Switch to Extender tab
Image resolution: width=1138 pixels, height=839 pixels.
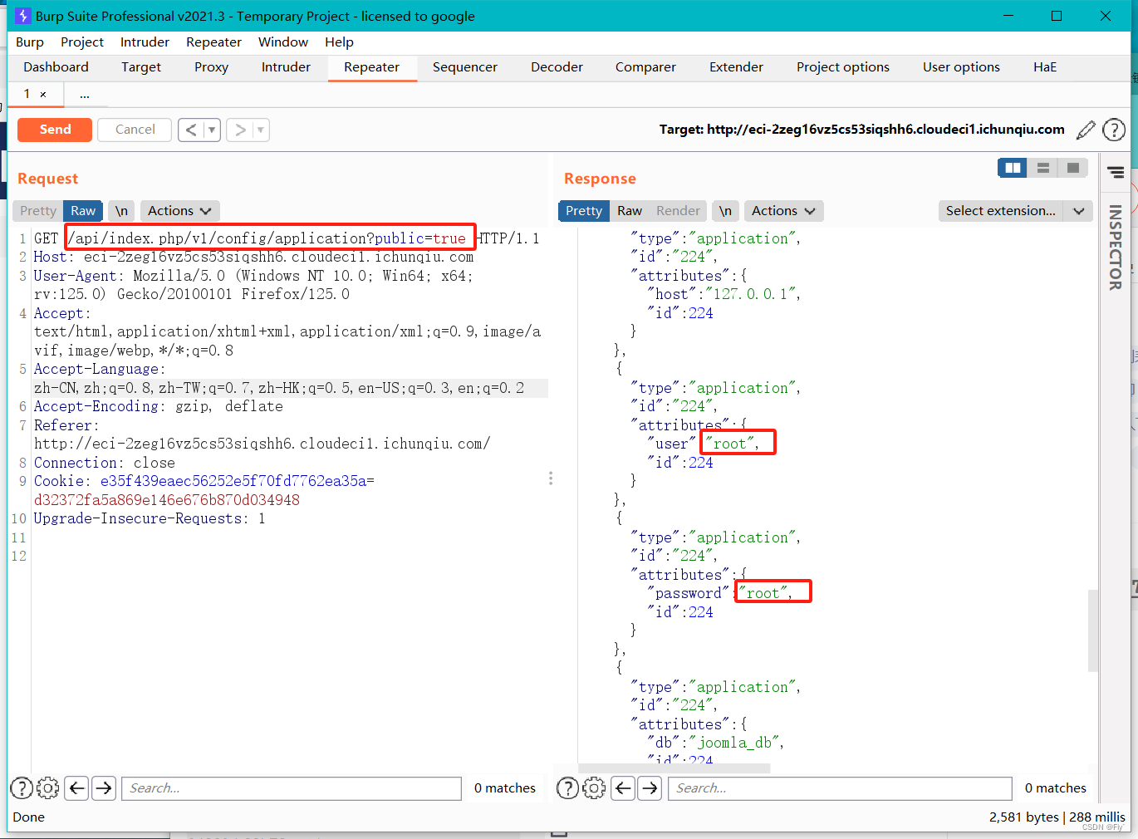[x=736, y=67]
